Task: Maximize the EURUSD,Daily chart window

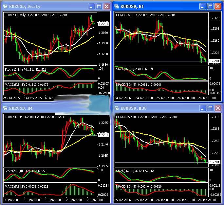Action: pyautogui.click(x=99, y=7)
